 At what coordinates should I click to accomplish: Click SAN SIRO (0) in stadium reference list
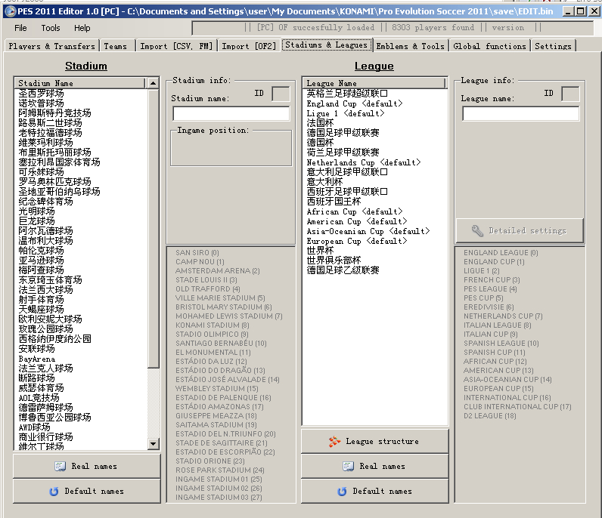197,253
